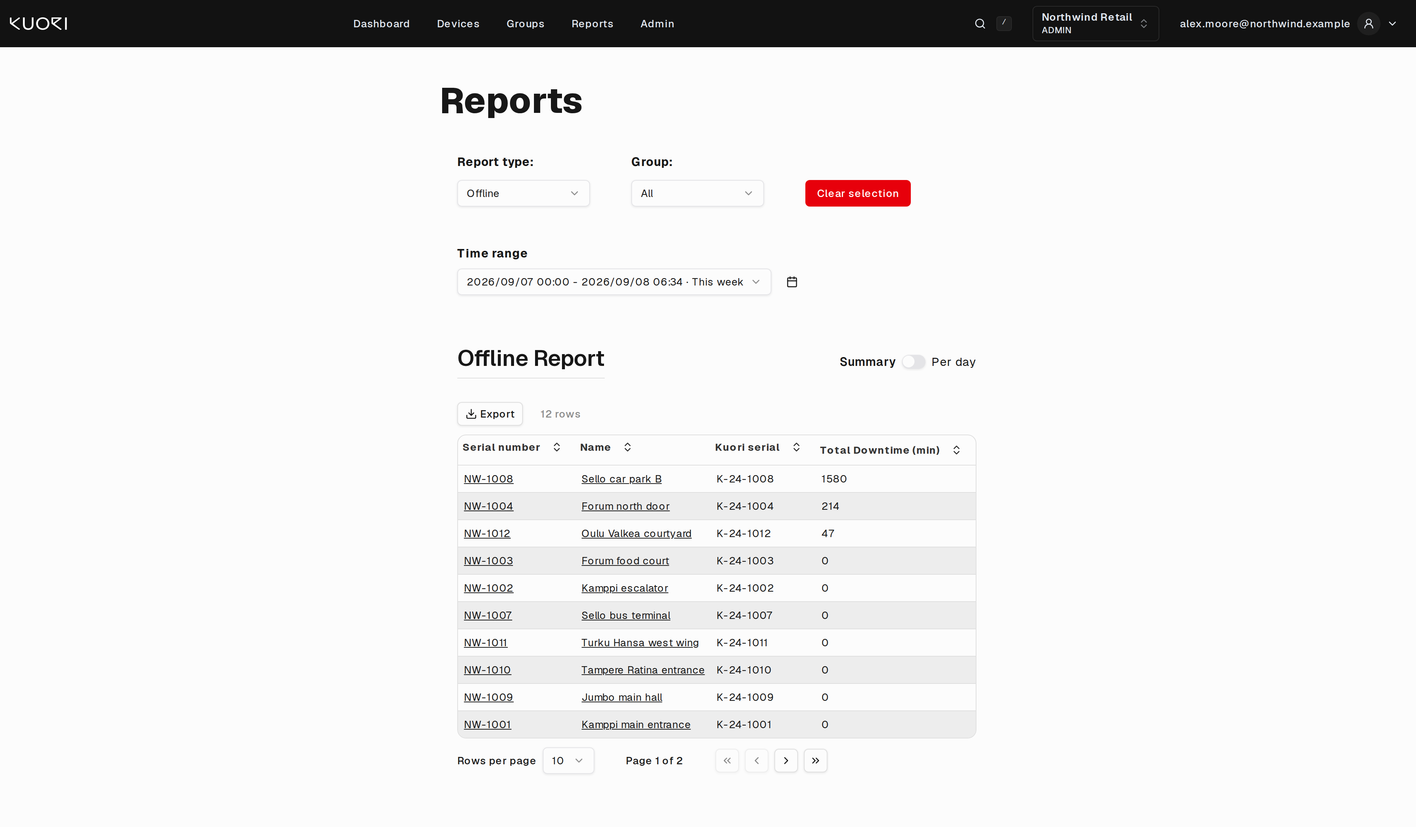Click K-24-1007 Kuori serial cell

coord(745,615)
